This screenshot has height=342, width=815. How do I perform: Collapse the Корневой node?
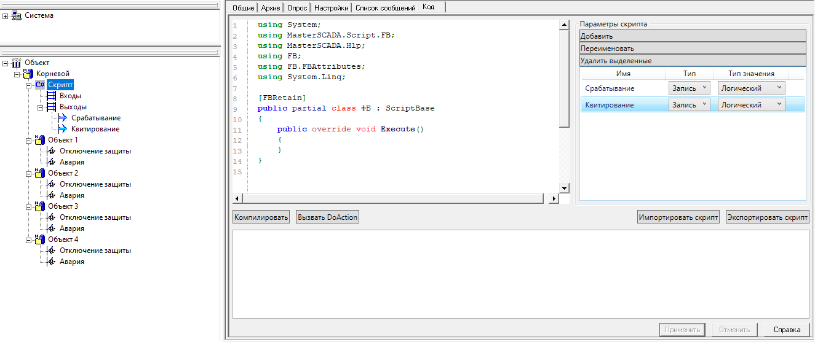tap(17, 74)
